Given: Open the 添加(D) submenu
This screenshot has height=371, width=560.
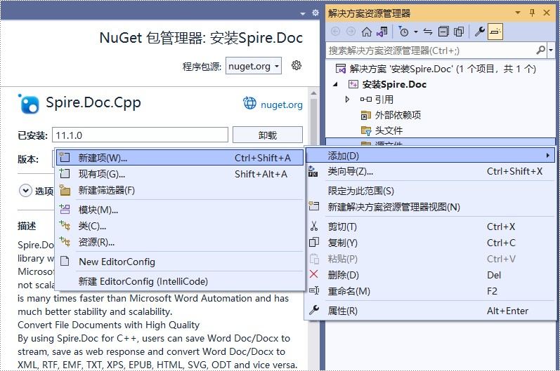Looking at the screenshot, I should click(430, 156).
